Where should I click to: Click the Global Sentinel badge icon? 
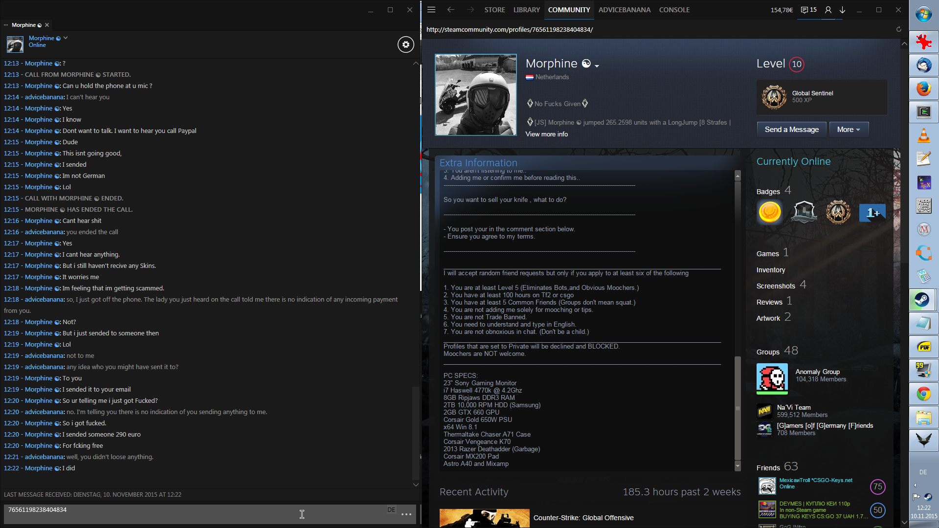pyautogui.click(x=774, y=97)
